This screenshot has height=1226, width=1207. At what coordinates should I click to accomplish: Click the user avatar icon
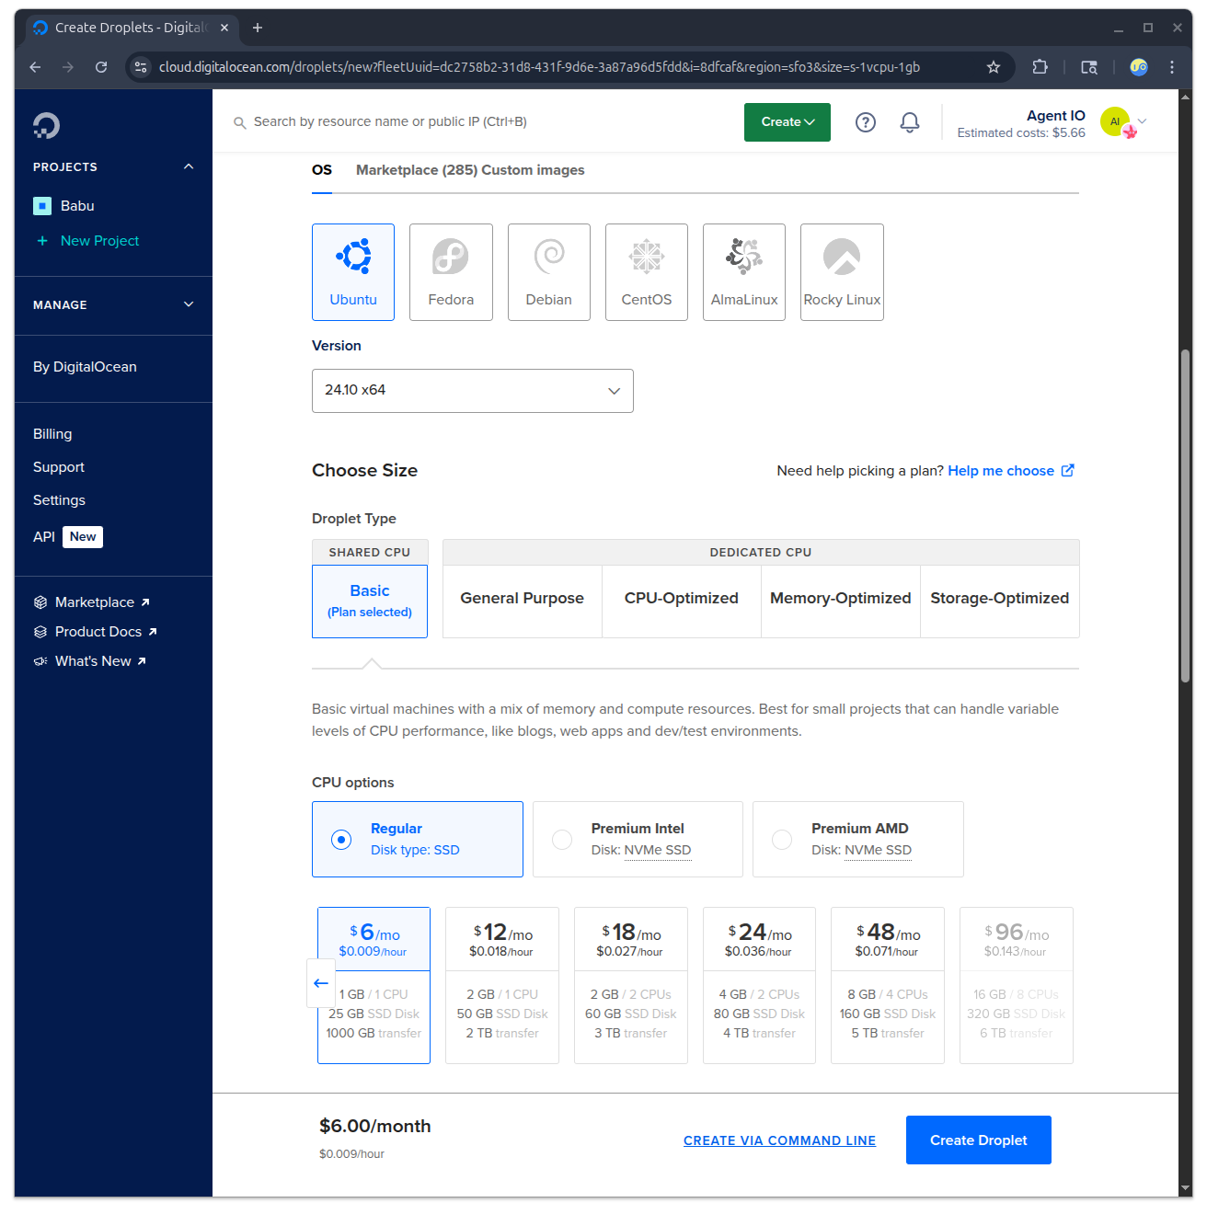[x=1116, y=121]
